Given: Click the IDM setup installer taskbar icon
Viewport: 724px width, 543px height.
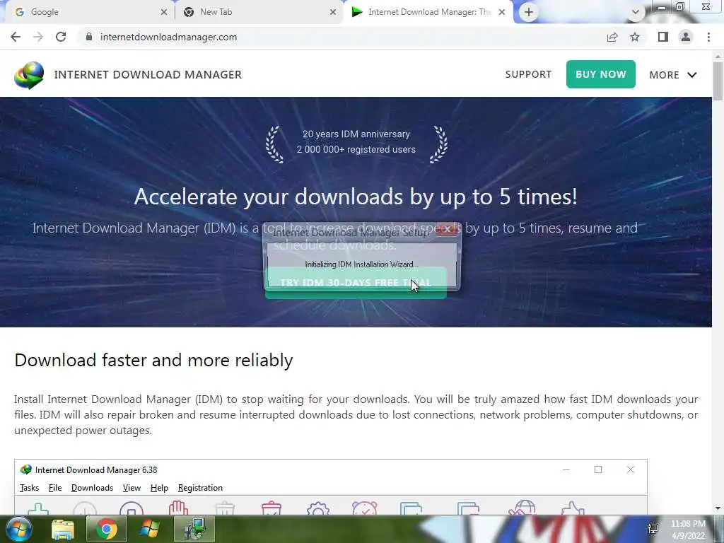Looking at the screenshot, I should pyautogui.click(x=194, y=530).
